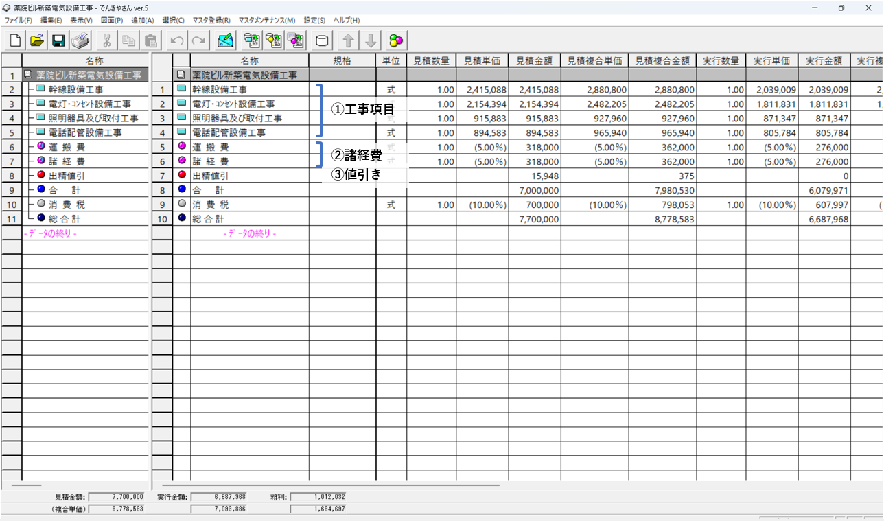
Task: Click the Undo arrow icon
Action: (176, 40)
